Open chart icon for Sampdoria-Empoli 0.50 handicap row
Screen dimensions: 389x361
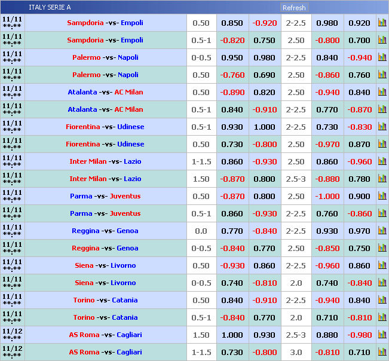(x=382, y=23)
